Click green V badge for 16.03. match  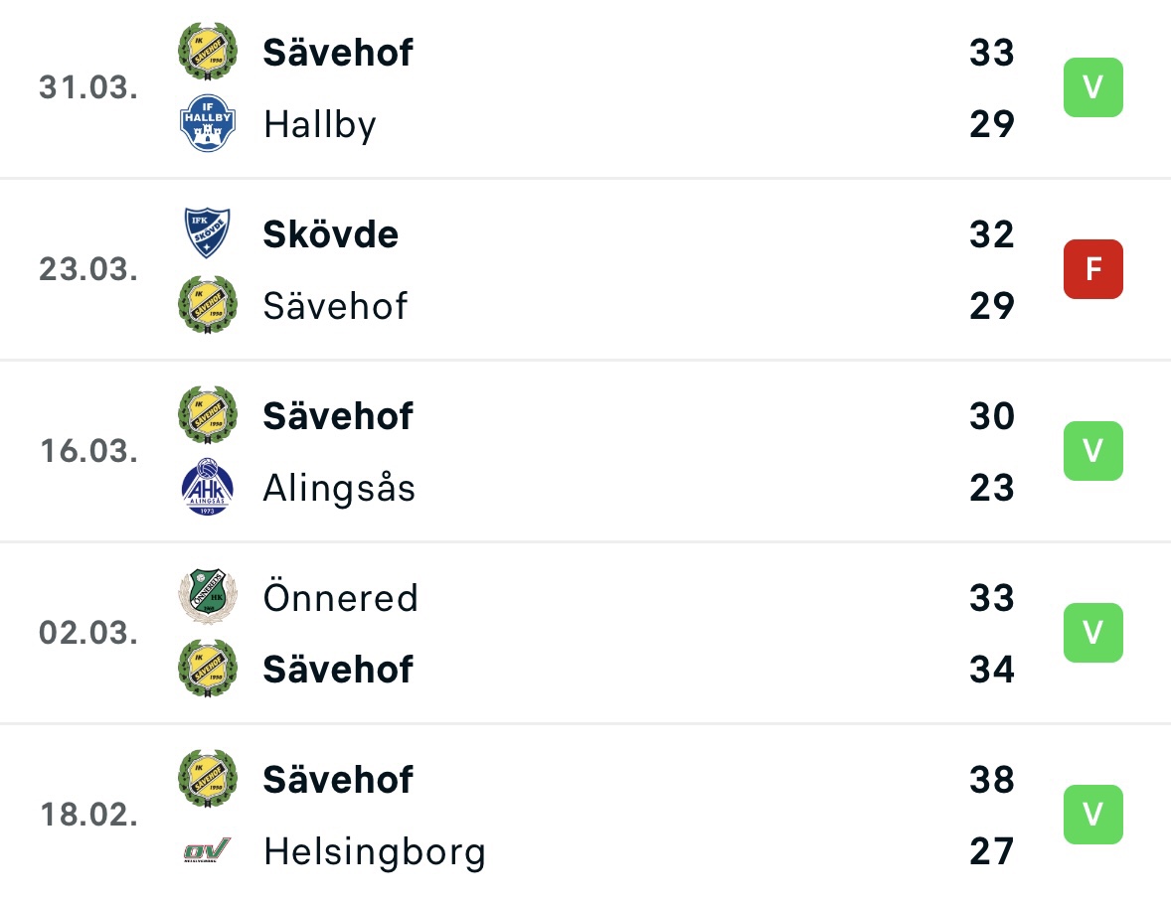(x=1093, y=451)
